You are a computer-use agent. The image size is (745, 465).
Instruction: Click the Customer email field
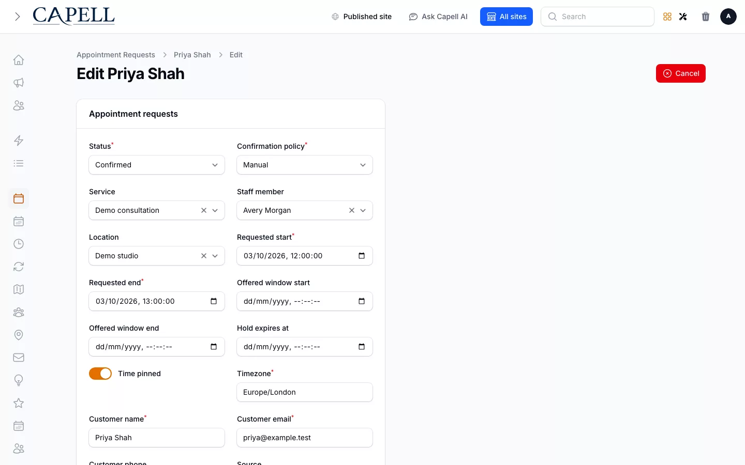click(305, 438)
